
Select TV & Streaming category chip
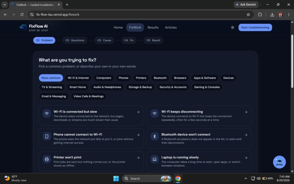tap(52, 87)
